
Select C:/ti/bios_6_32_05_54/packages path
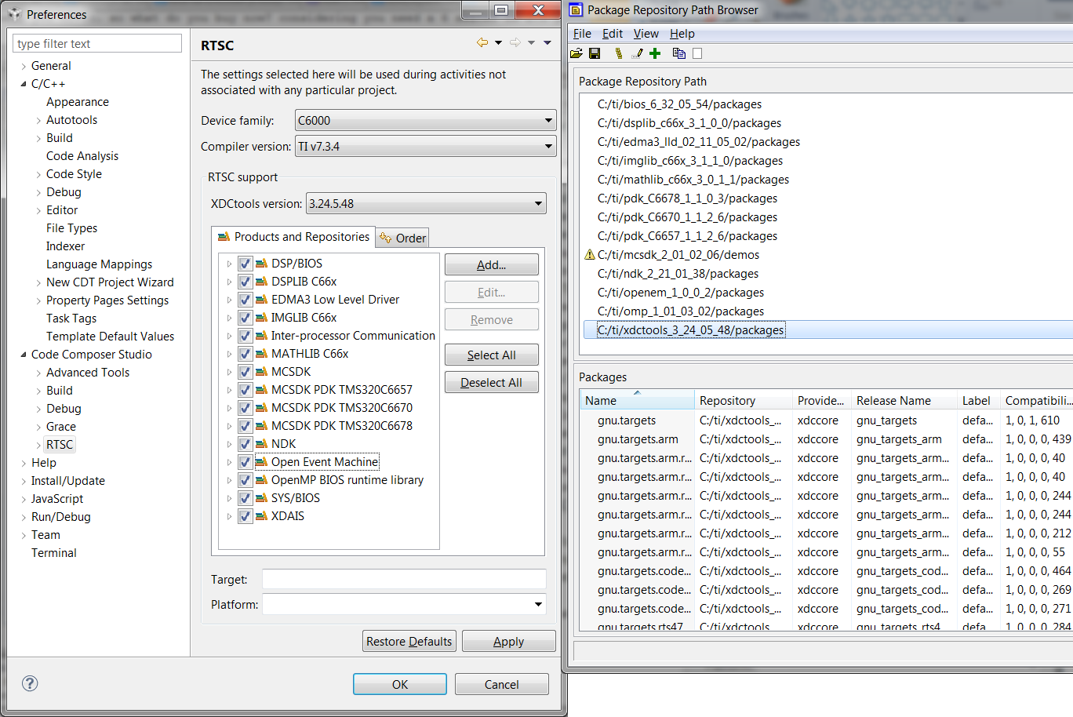(x=679, y=104)
